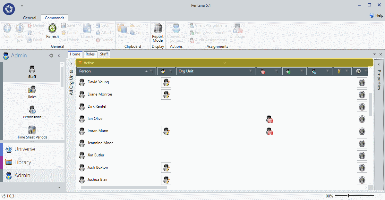This screenshot has height=200, width=385.
Task: Switch to the Library section
Action: click(32, 162)
